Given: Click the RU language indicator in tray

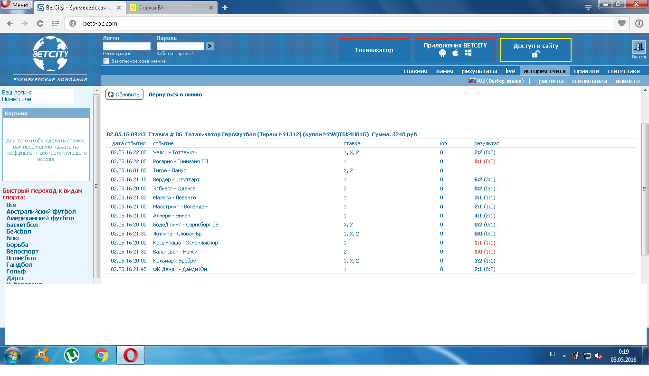Looking at the screenshot, I should tap(551, 355).
